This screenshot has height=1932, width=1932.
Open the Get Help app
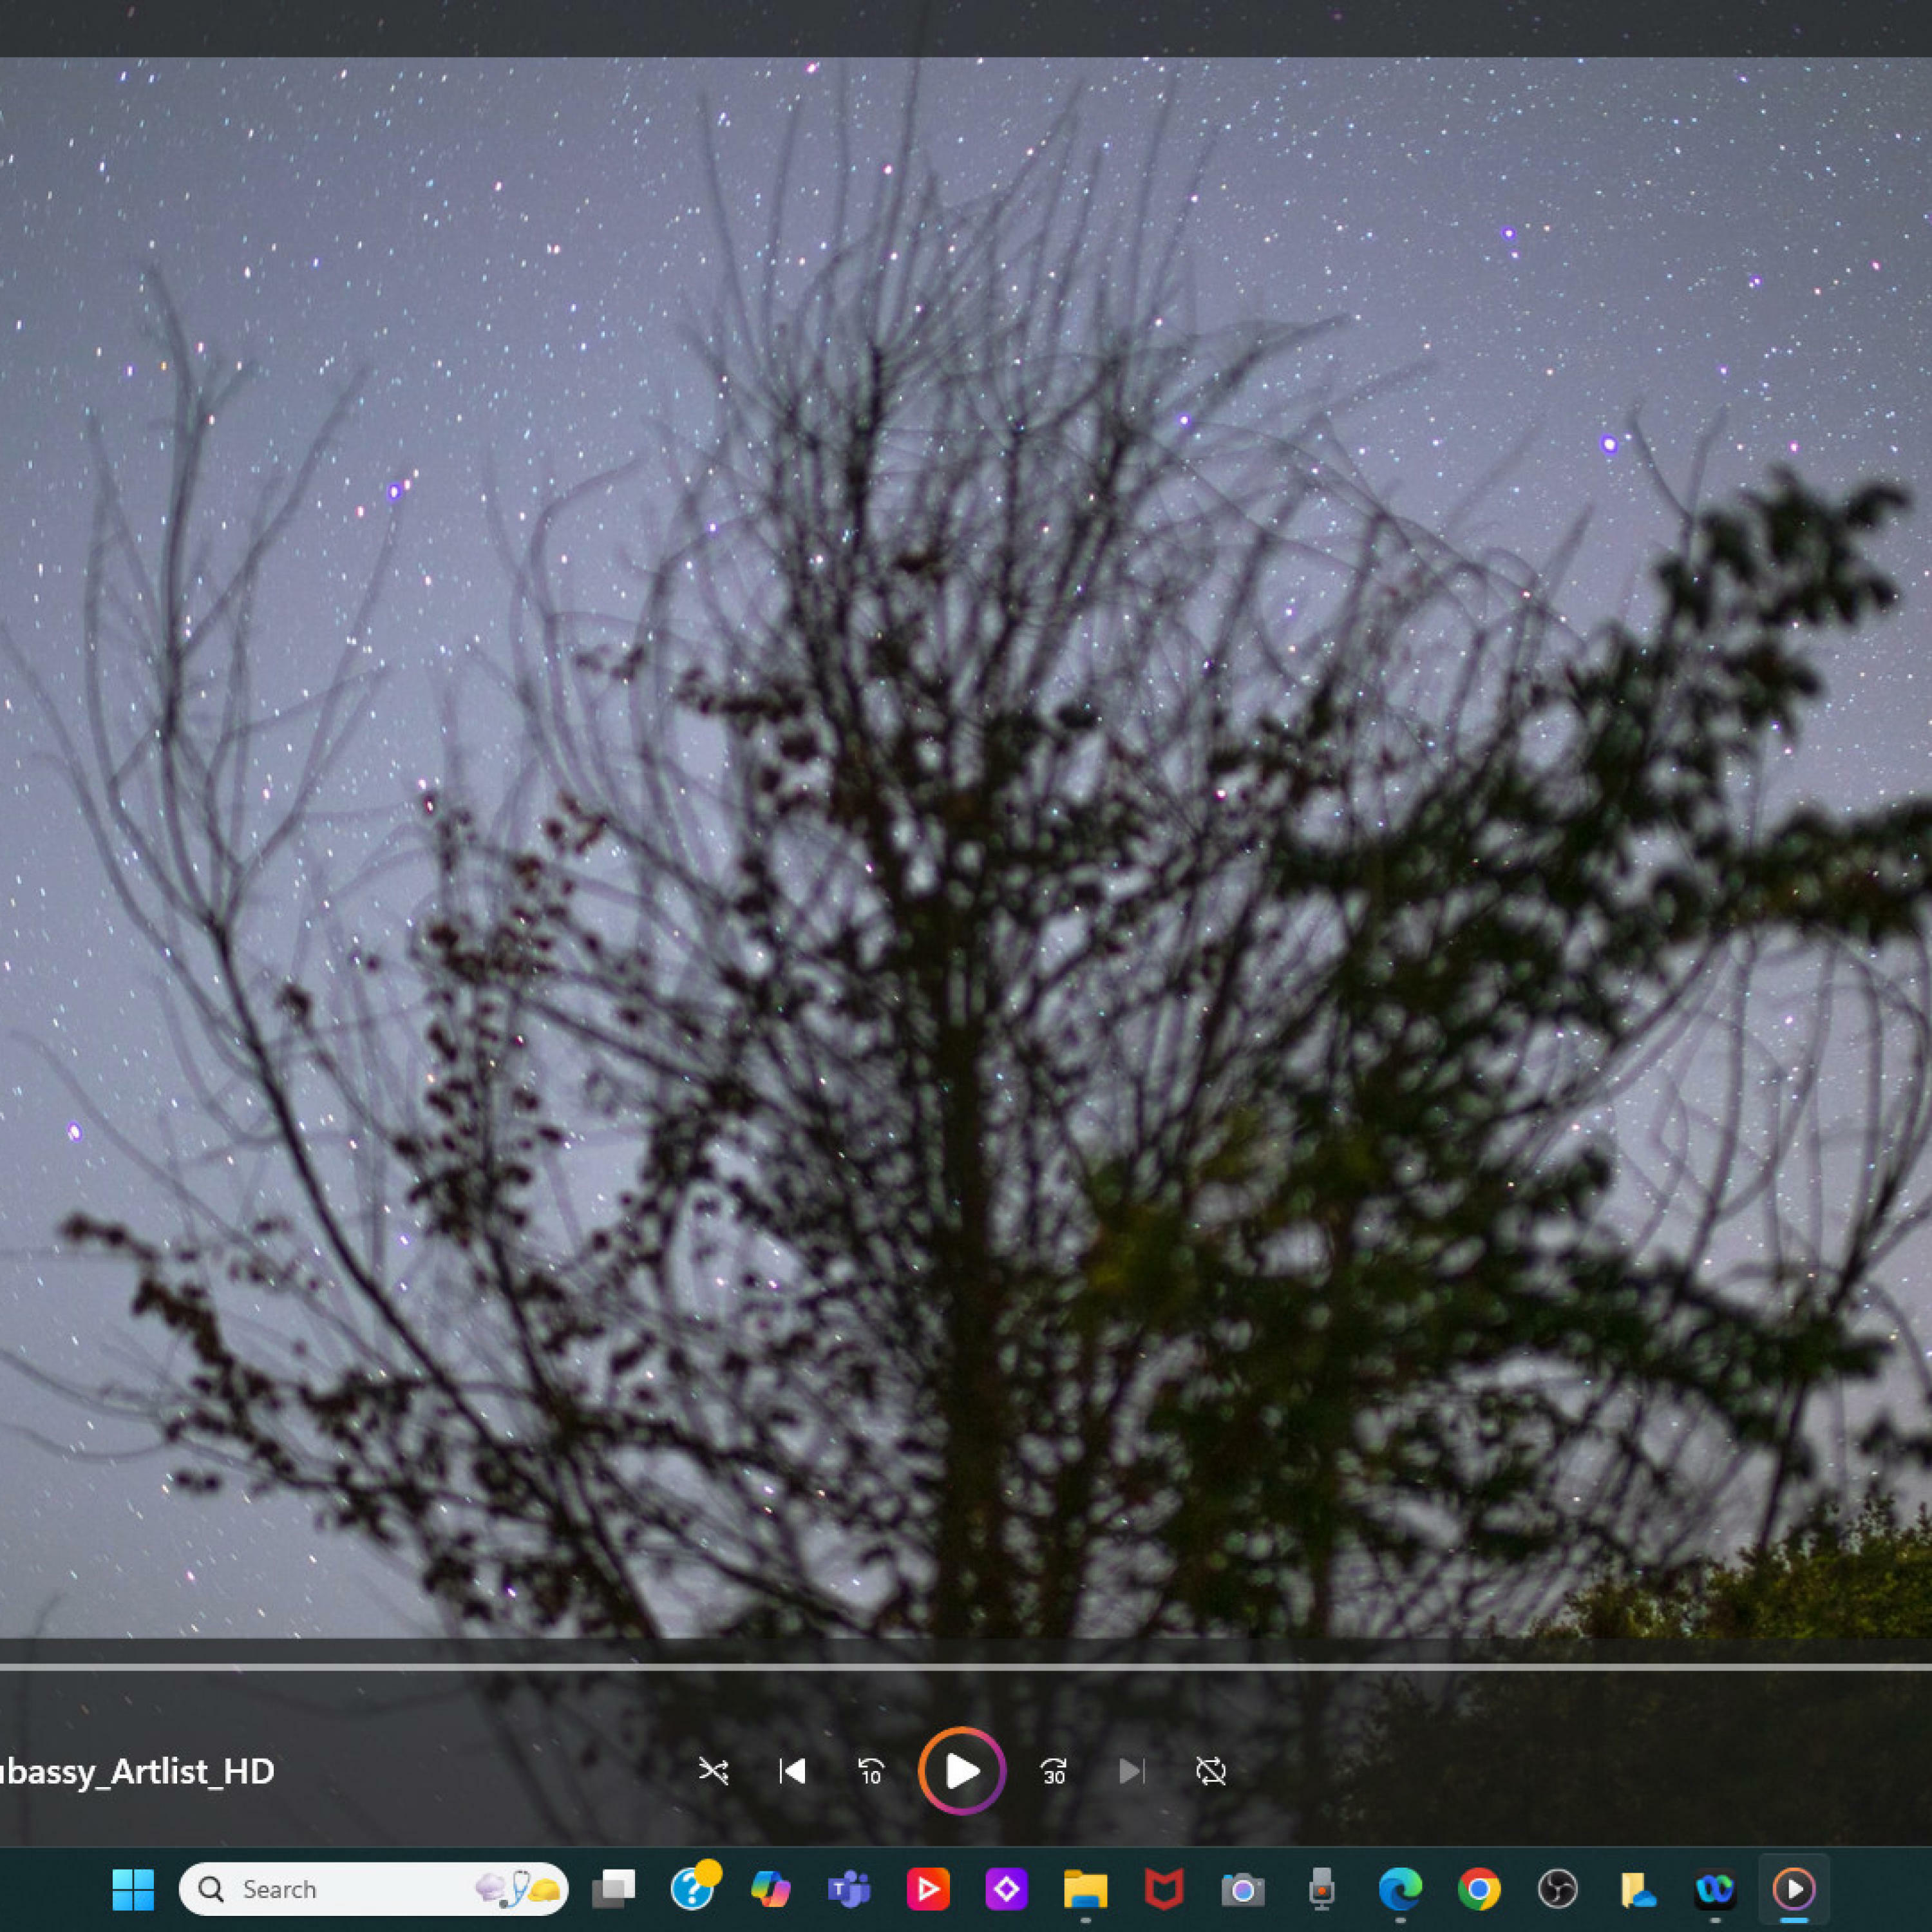click(692, 1889)
